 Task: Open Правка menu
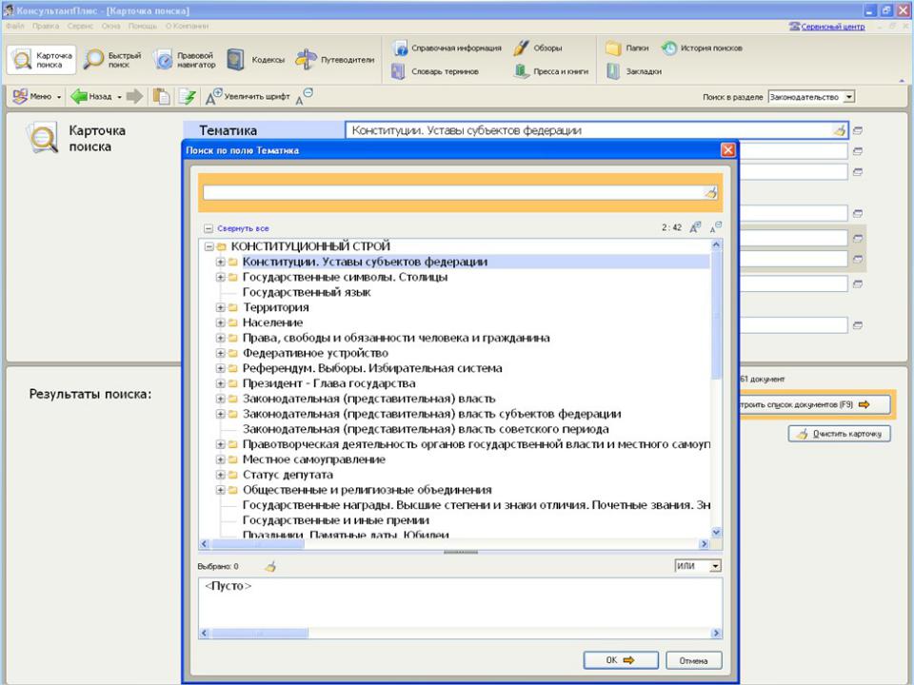click(46, 27)
